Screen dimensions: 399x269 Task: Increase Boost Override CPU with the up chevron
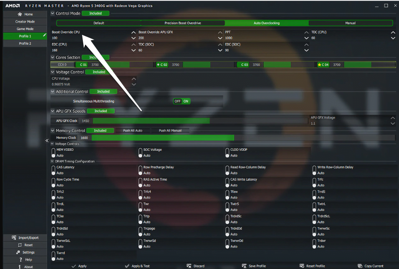click(133, 32)
